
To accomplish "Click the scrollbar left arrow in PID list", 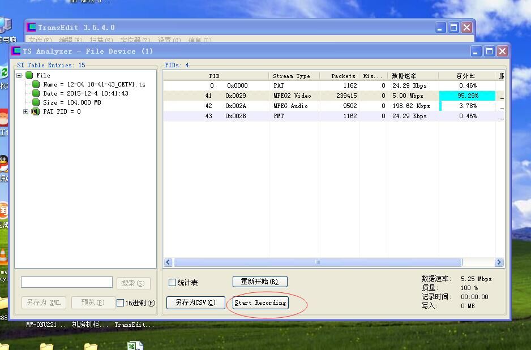I will (x=168, y=262).
